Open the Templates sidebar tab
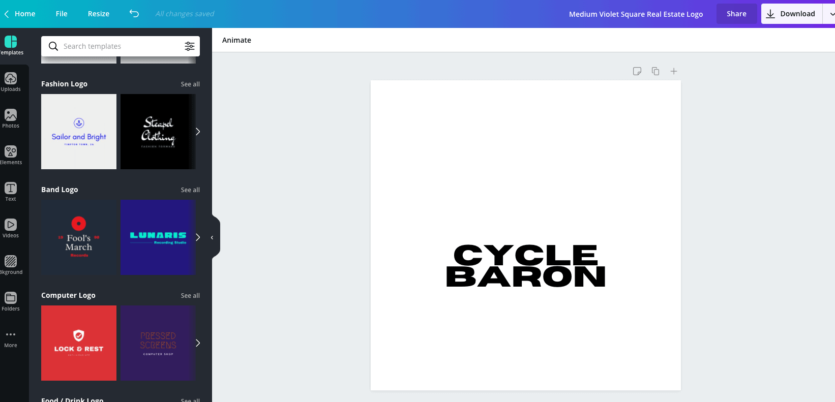The image size is (835, 402). [11, 45]
